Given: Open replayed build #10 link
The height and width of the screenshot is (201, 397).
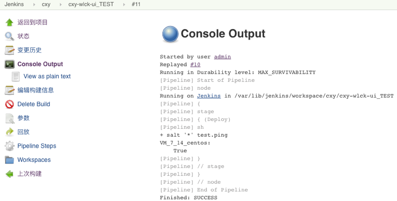Looking at the screenshot, I should pyautogui.click(x=195, y=64).
